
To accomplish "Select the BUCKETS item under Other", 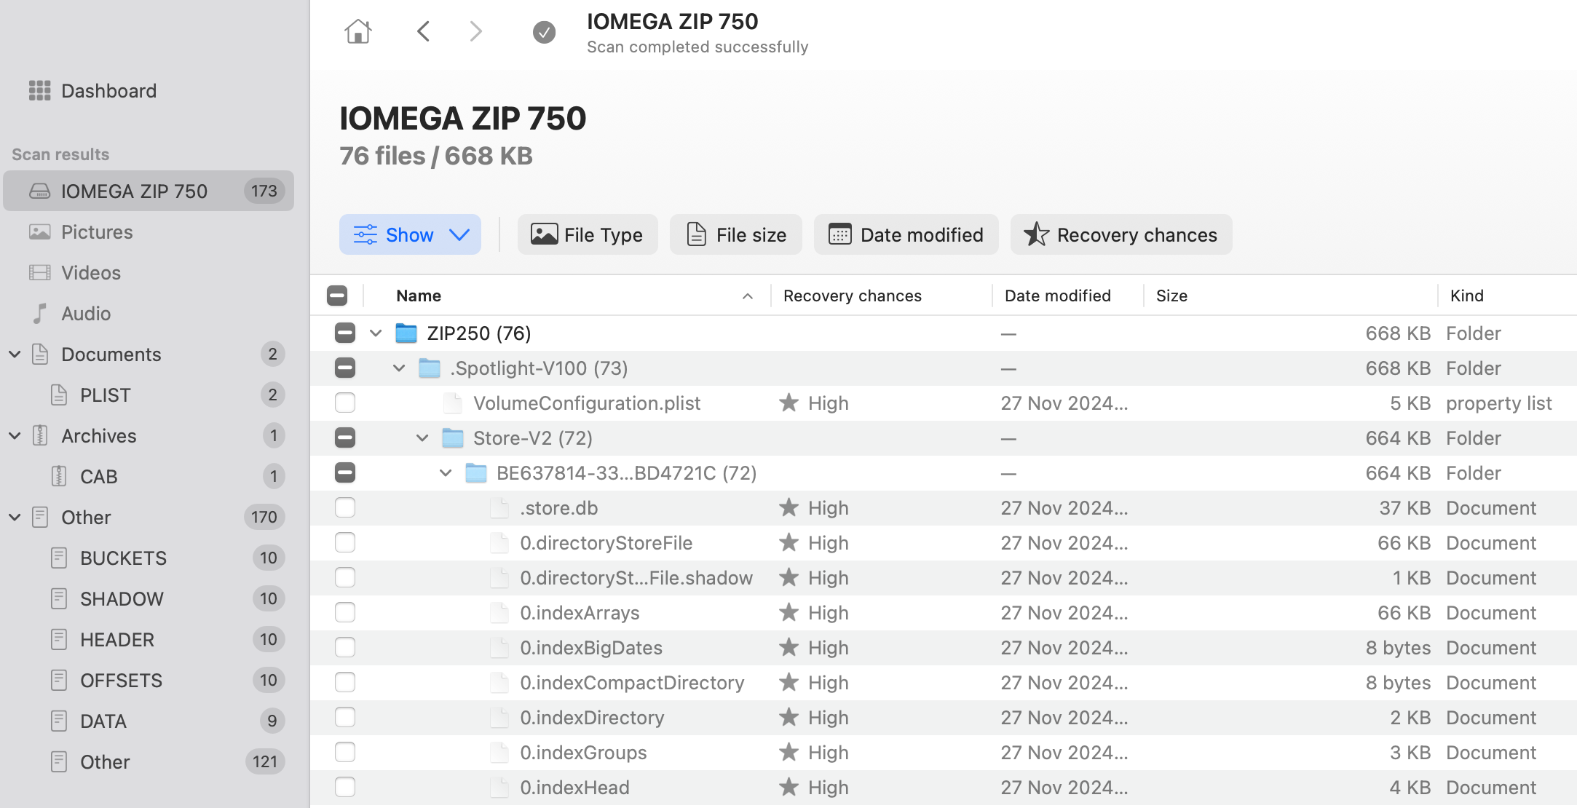I will (123, 558).
